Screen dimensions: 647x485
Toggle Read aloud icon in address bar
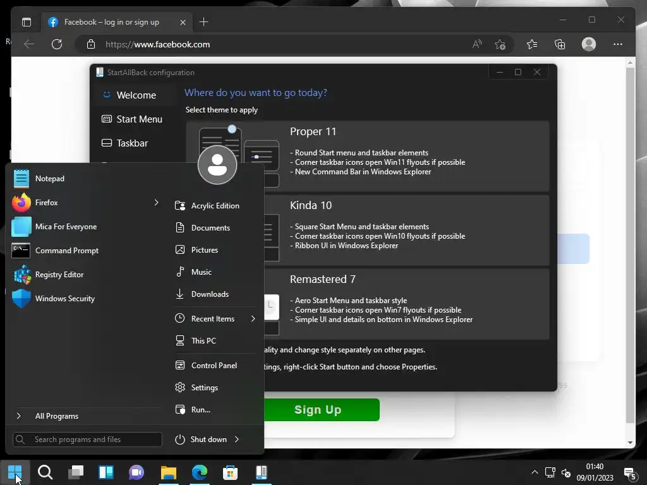[x=477, y=44]
